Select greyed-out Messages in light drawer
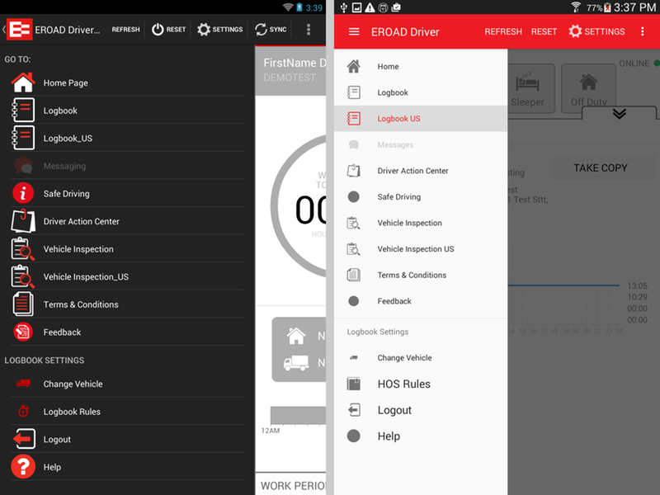This screenshot has height=495, width=660. (421, 145)
